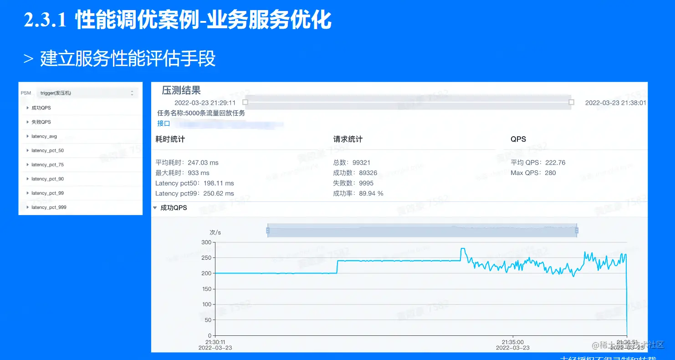Click the right time range slider handle
675x360 pixels.
coord(571,102)
